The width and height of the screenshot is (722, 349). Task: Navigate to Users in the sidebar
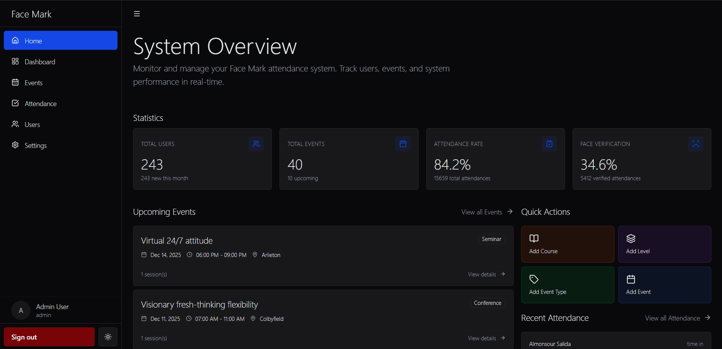(x=32, y=124)
